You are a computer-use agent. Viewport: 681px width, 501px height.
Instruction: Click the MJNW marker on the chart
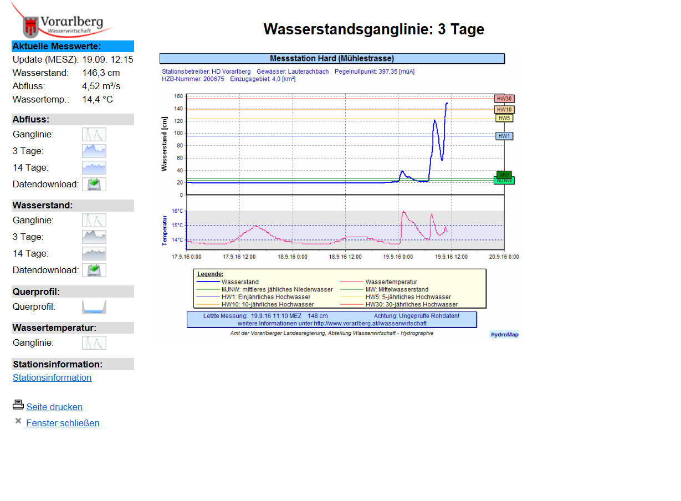tap(504, 181)
